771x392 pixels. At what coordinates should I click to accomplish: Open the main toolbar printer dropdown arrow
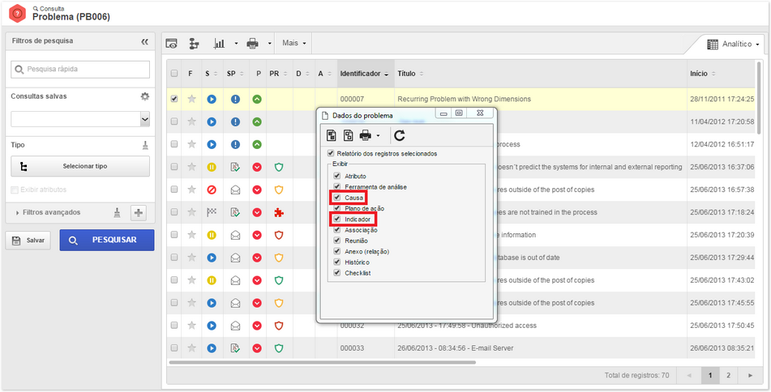click(x=270, y=44)
